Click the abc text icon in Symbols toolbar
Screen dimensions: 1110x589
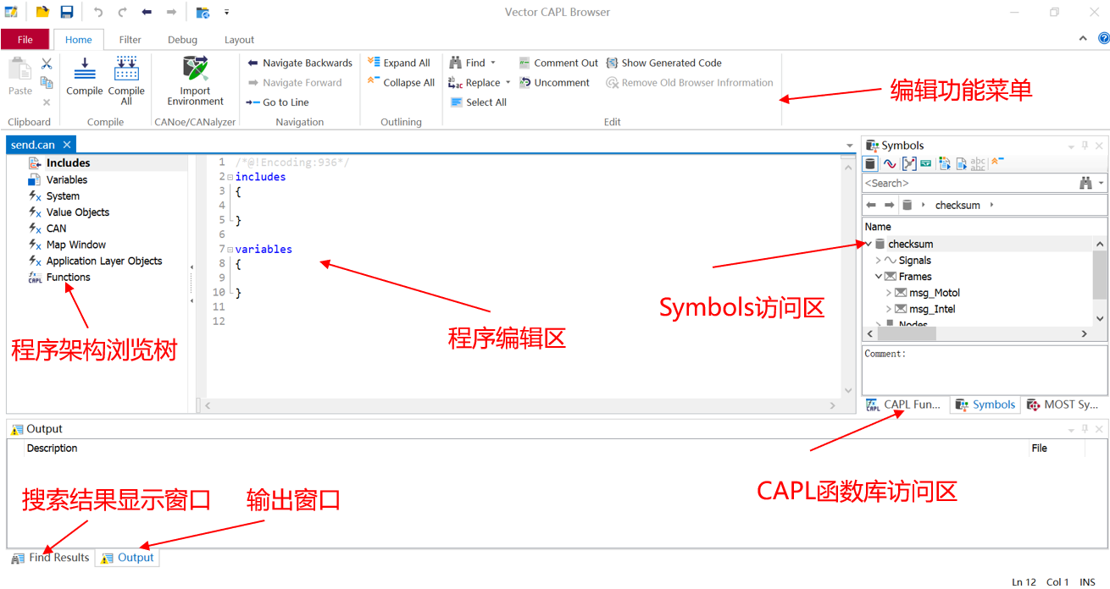coord(978,163)
